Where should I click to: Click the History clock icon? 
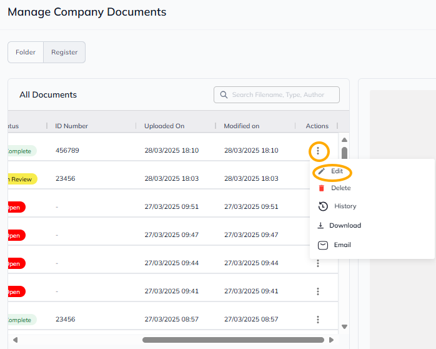pos(323,206)
